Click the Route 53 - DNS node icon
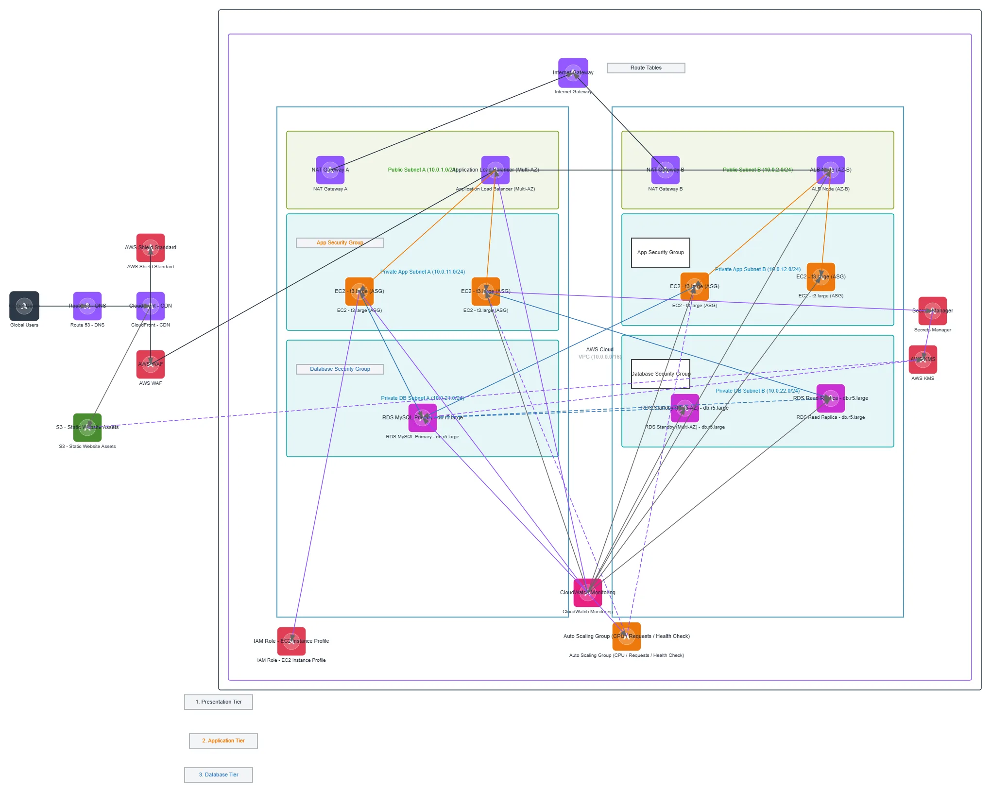Image resolution: width=991 pixels, height=792 pixels. pyautogui.click(x=87, y=306)
